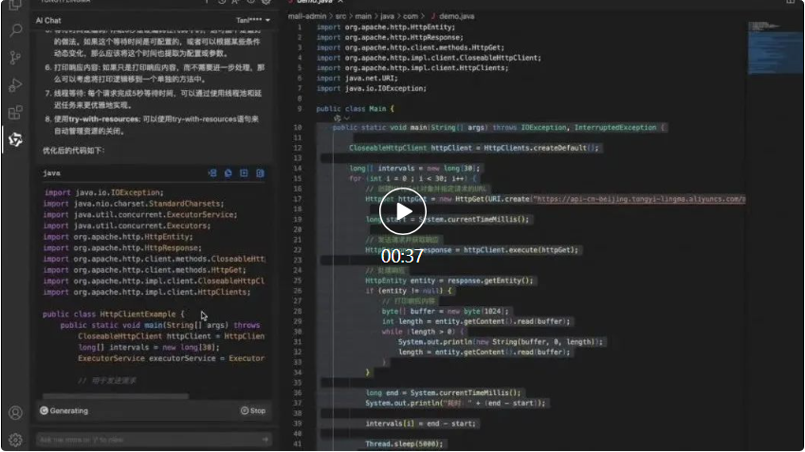Viewport: 805px width, 452px height.
Task: Click the 'java' language label of code block
Action: point(51,172)
